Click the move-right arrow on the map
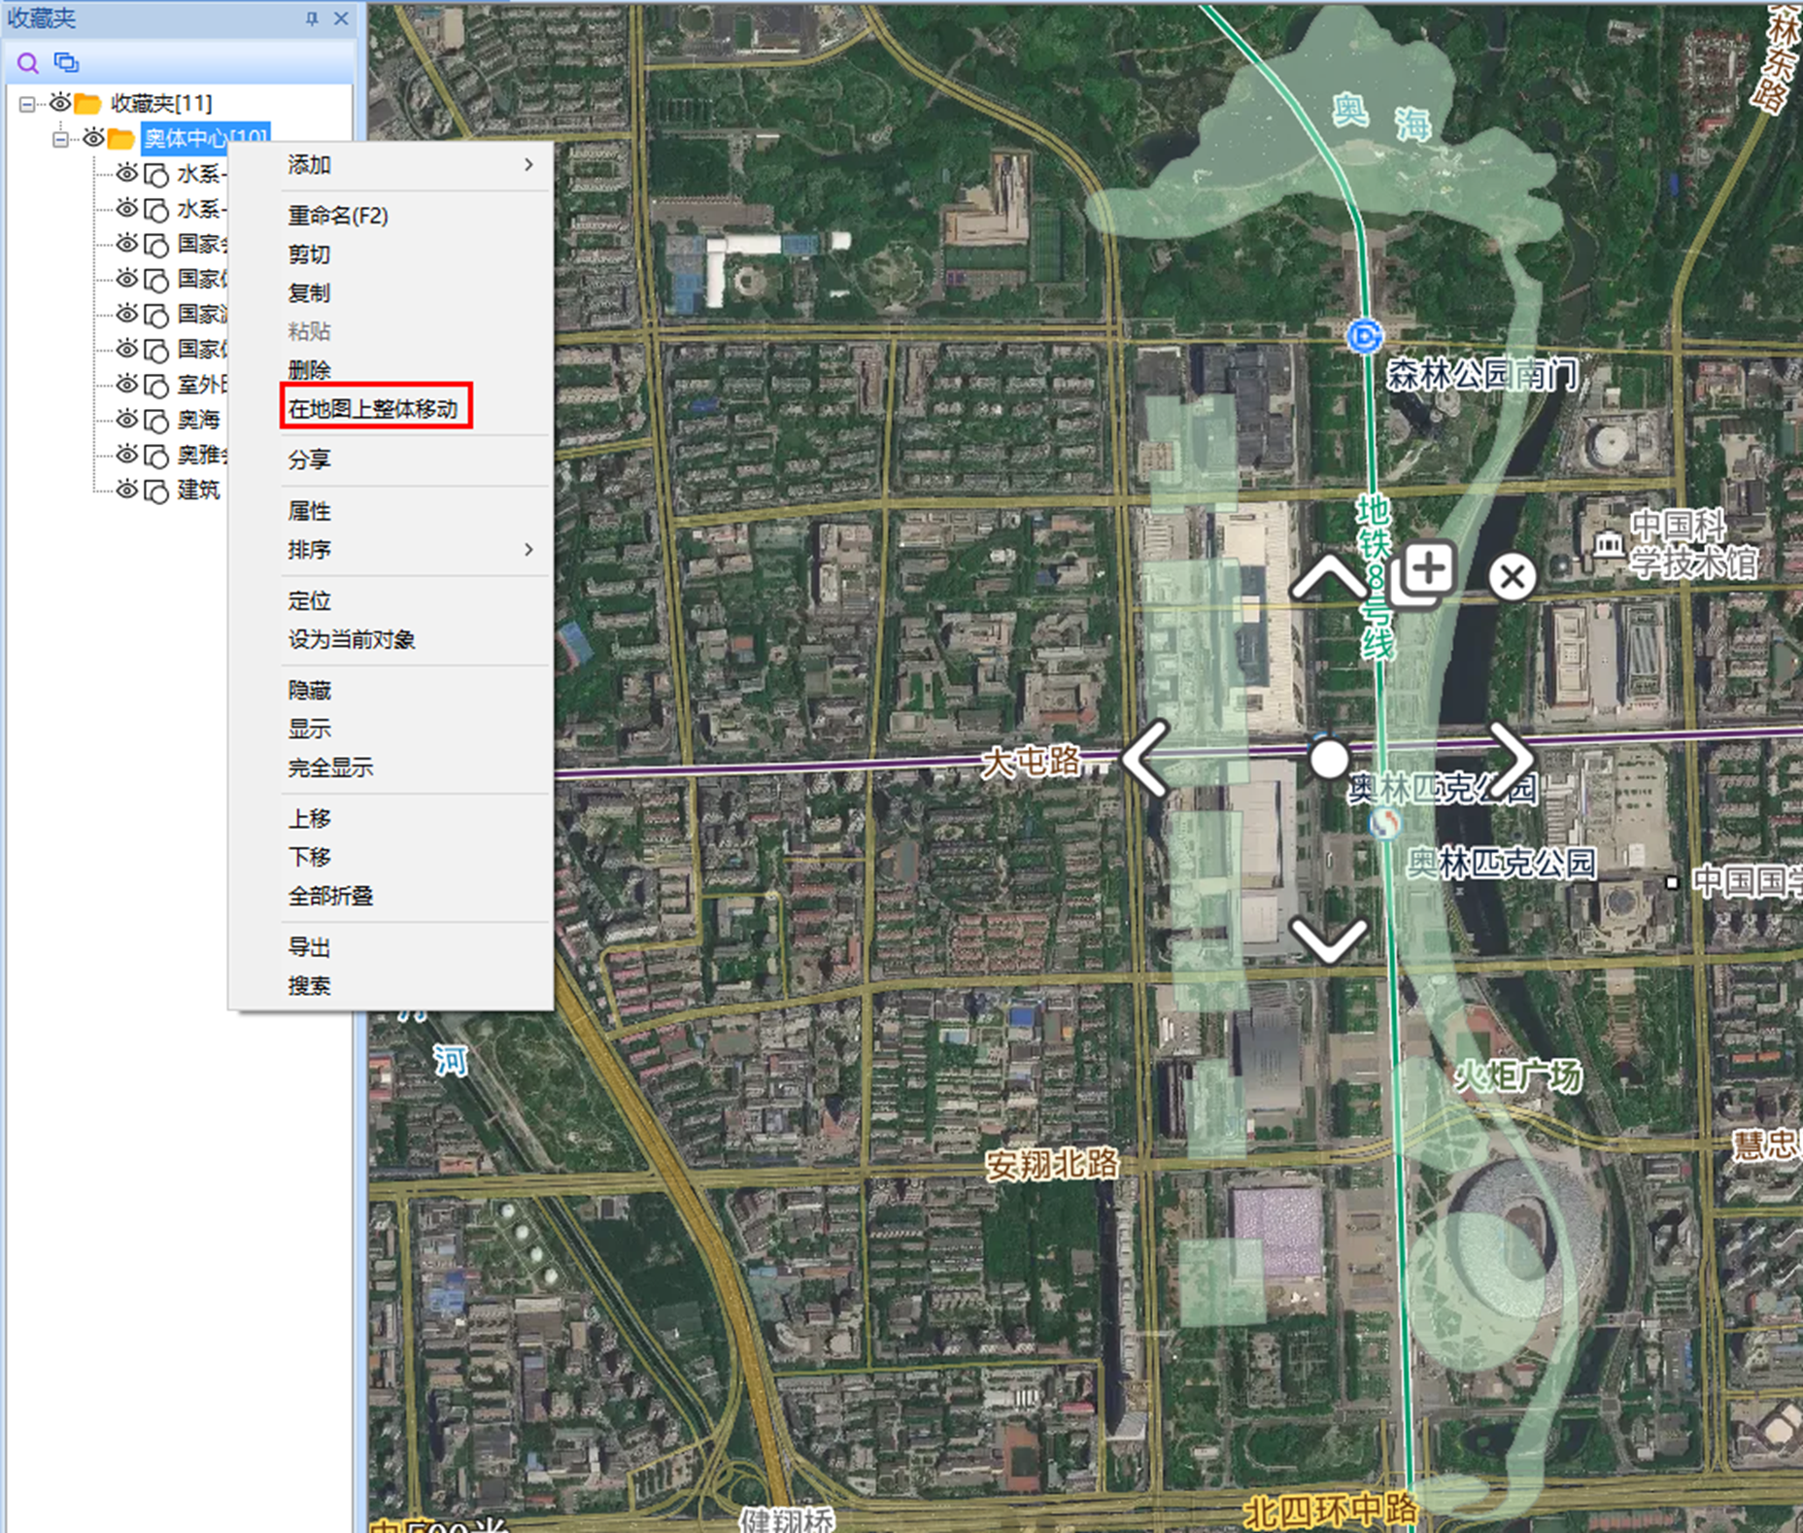The width and height of the screenshot is (1803, 1533). pos(1512,759)
